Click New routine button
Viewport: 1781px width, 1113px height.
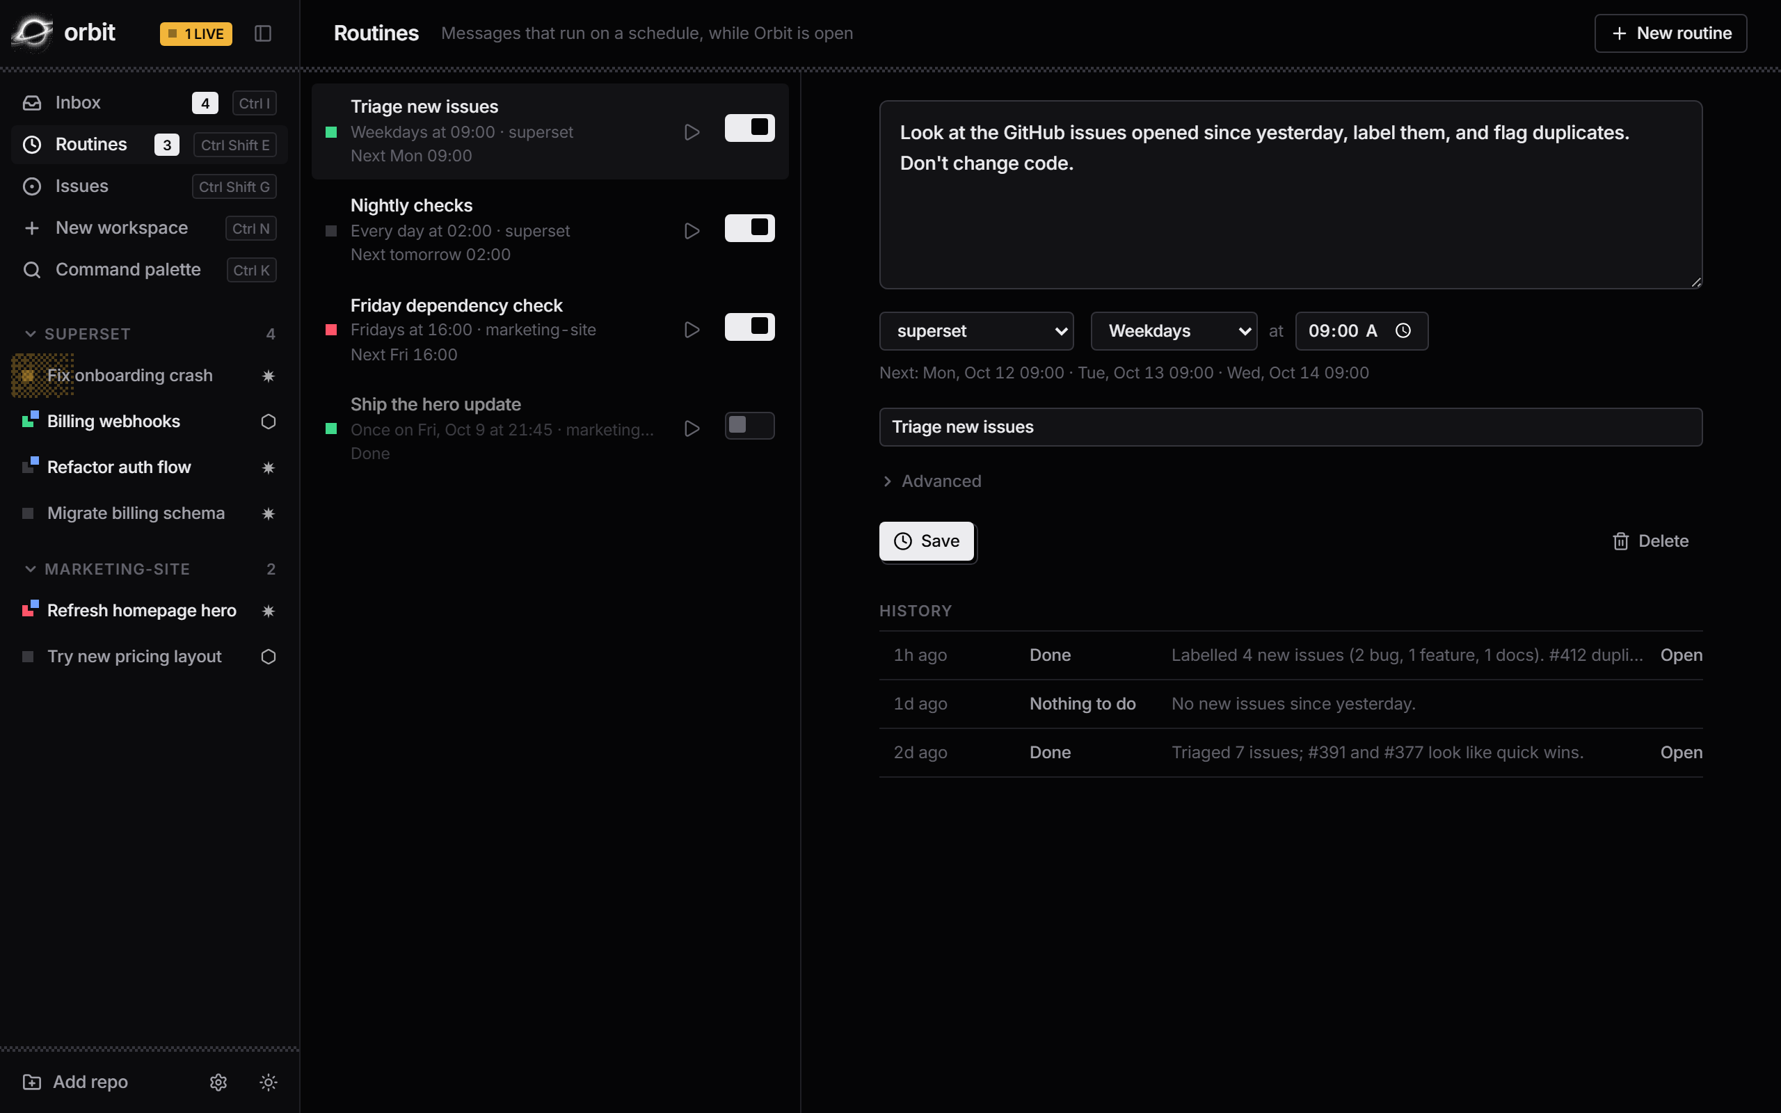pyautogui.click(x=1670, y=33)
